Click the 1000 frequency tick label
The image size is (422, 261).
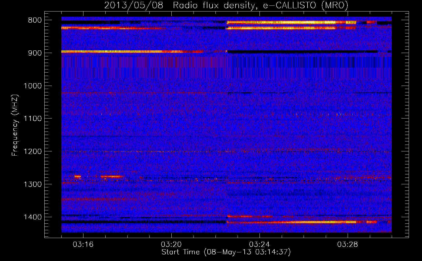33,86
